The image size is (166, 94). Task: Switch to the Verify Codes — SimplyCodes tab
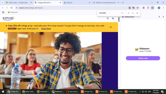point(18,3)
